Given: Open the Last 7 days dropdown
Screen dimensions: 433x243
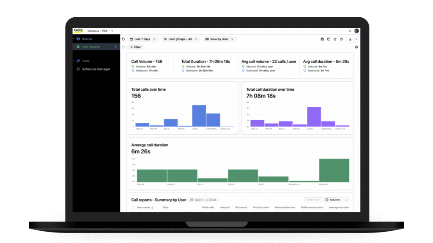Looking at the screenshot, I should click(x=143, y=39).
